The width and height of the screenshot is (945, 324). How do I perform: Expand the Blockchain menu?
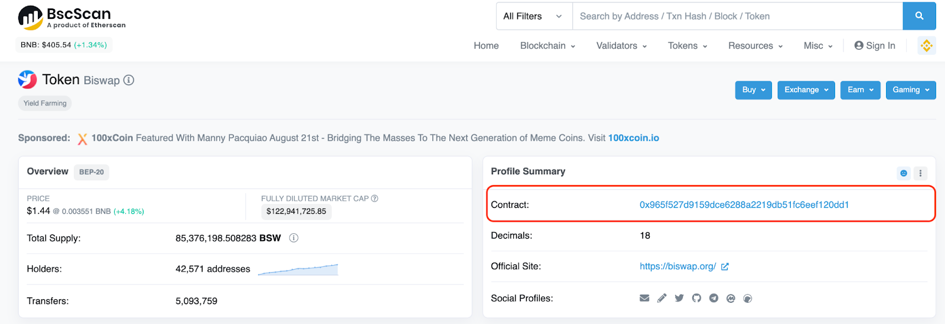[548, 46]
